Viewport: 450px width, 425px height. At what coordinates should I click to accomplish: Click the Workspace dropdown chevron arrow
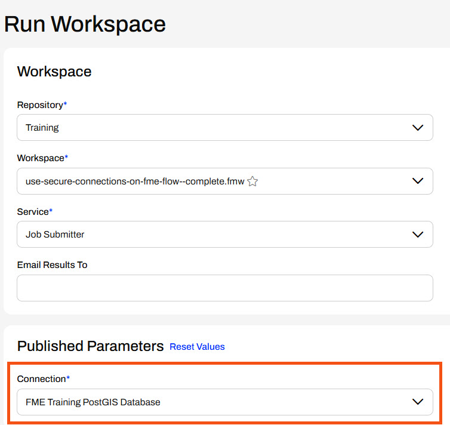(x=418, y=181)
